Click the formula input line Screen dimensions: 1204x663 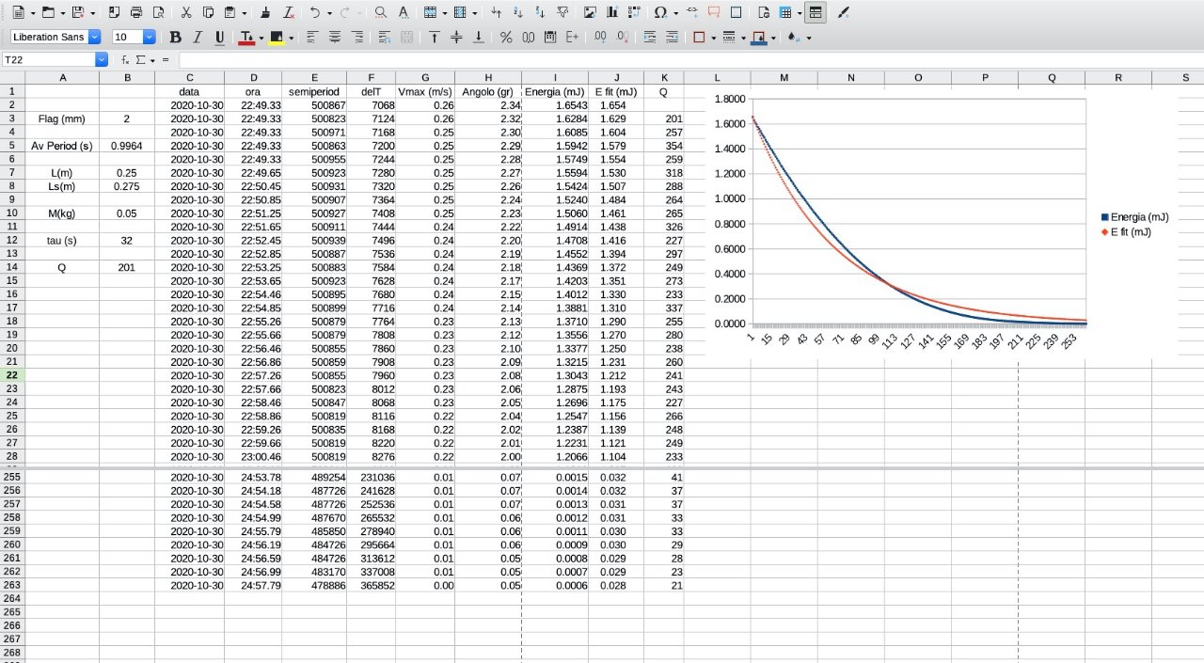[x=689, y=59]
